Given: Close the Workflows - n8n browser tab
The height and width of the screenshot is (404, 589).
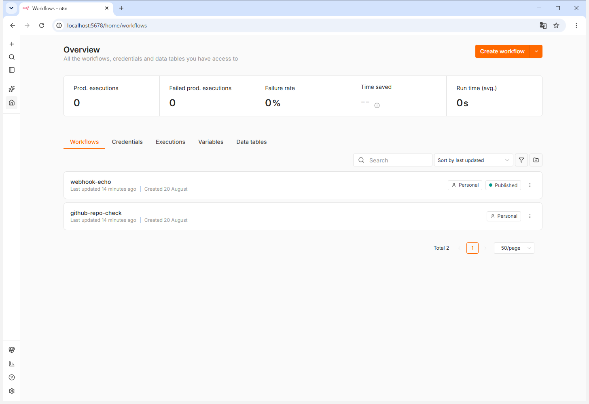Looking at the screenshot, I should (107, 8).
